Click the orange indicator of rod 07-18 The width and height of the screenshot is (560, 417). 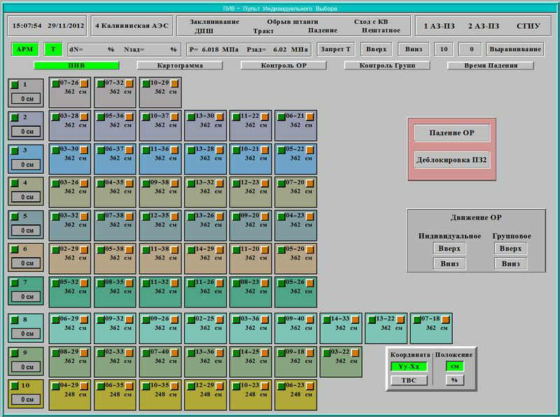(445, 320)
